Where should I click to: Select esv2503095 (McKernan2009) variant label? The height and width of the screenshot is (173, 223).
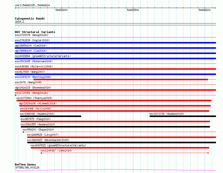[34, 61]
